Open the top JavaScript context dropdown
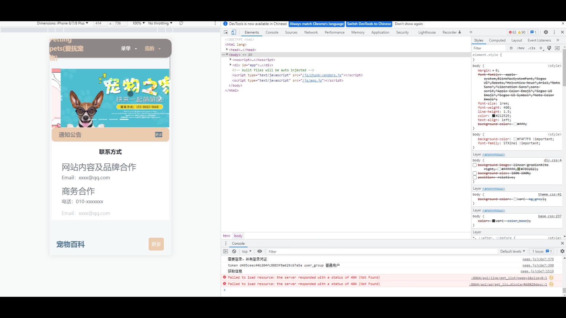The height and width of the screenshot is (318, 566). pos(246,251)
